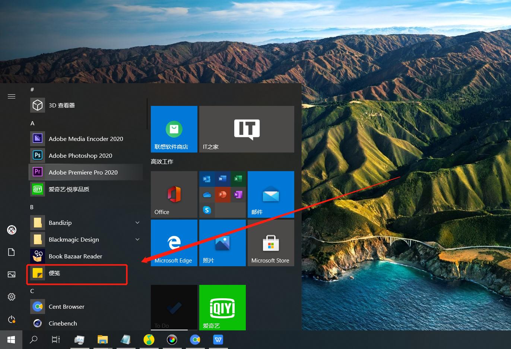Image resolution: width=511 pixels, height=349 pixels.
Task: Open the IT之家 tile
Action: pyautogui.click(x=247, y=129)
